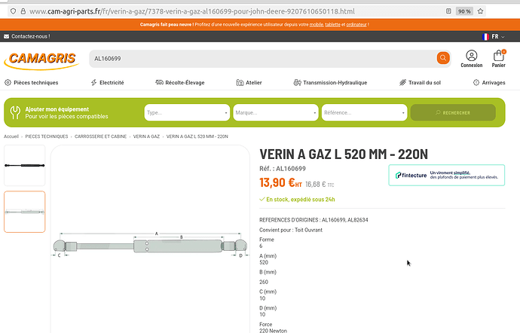
Task: Click the search field containing AL160699
Action: tap(264, 59)
